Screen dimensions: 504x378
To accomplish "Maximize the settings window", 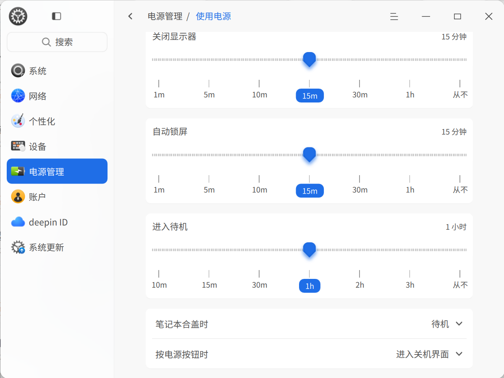I will point(457,16).
